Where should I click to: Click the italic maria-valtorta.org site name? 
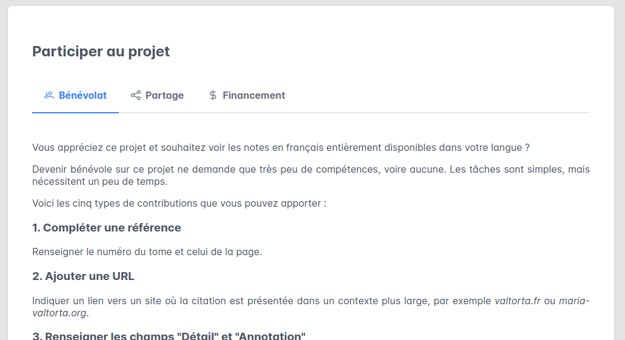click(573, 301)
